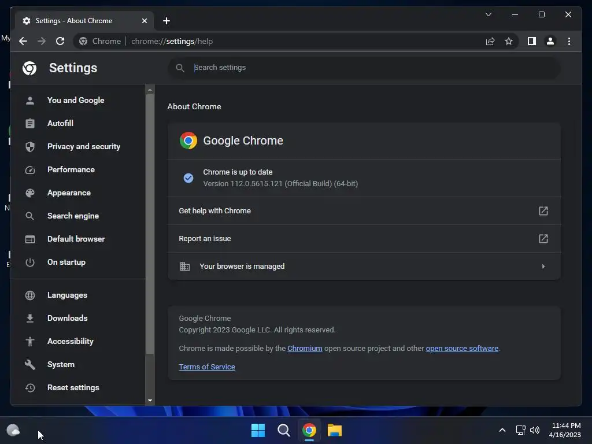Click the magnifier icon in Search settings
Screen dimensions: 592x444
tap(180, 68)
